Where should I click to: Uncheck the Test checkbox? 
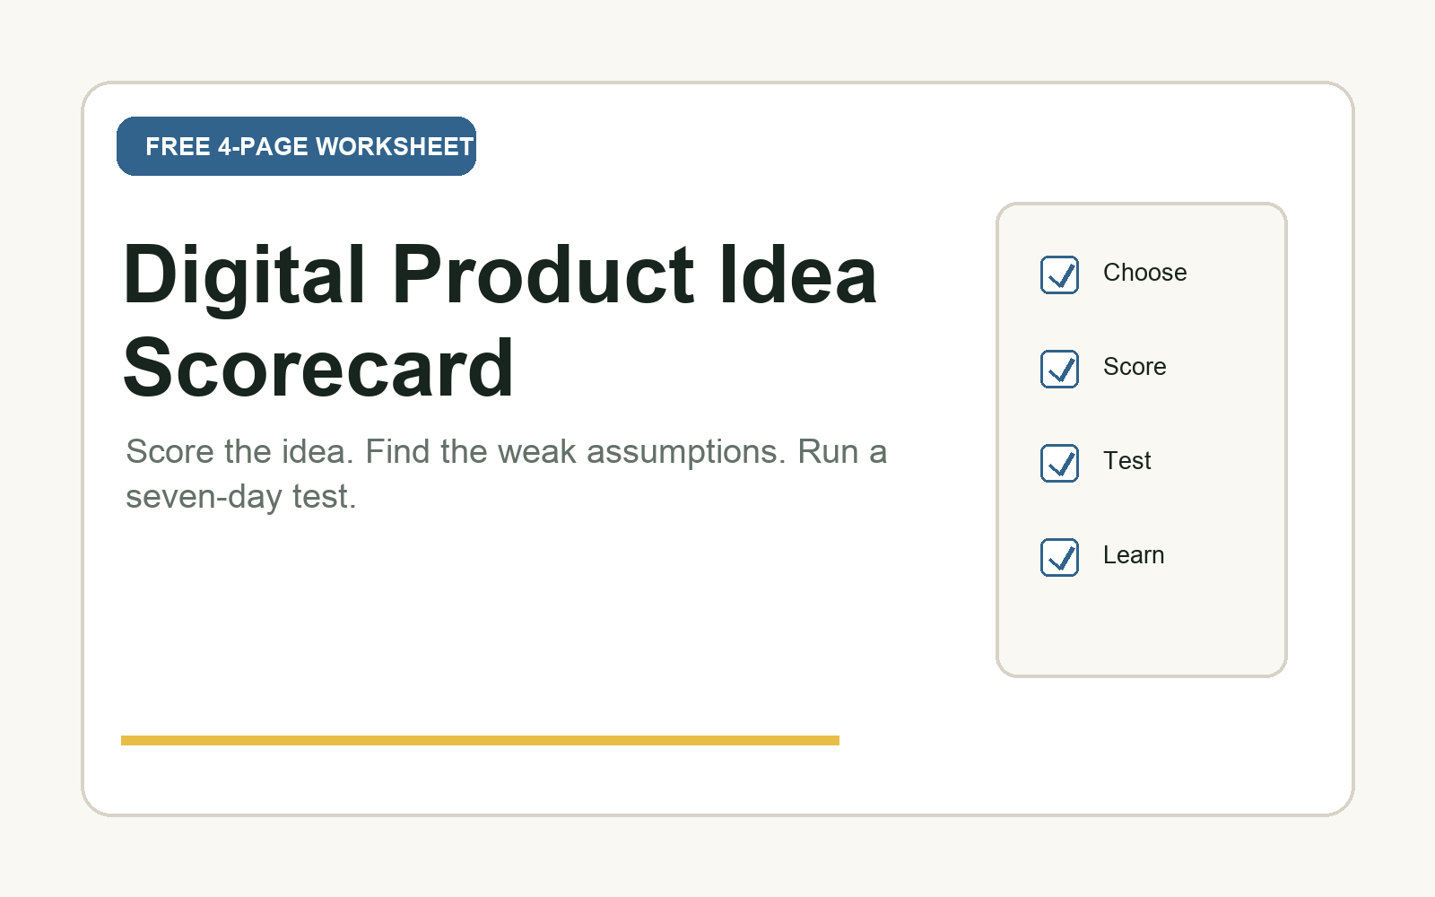[1059, 463]
